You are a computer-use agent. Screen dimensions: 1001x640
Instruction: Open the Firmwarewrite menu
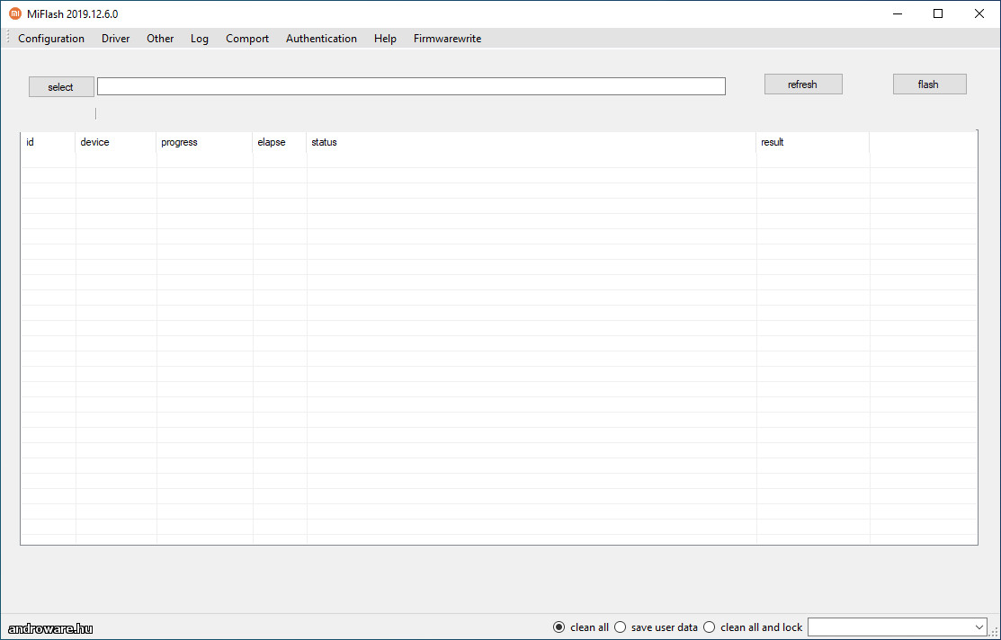pyautogui.click(x=448, y=39)
